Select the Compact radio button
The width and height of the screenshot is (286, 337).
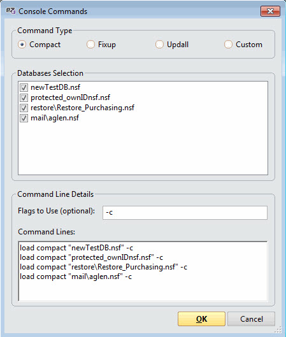[22, 45]
